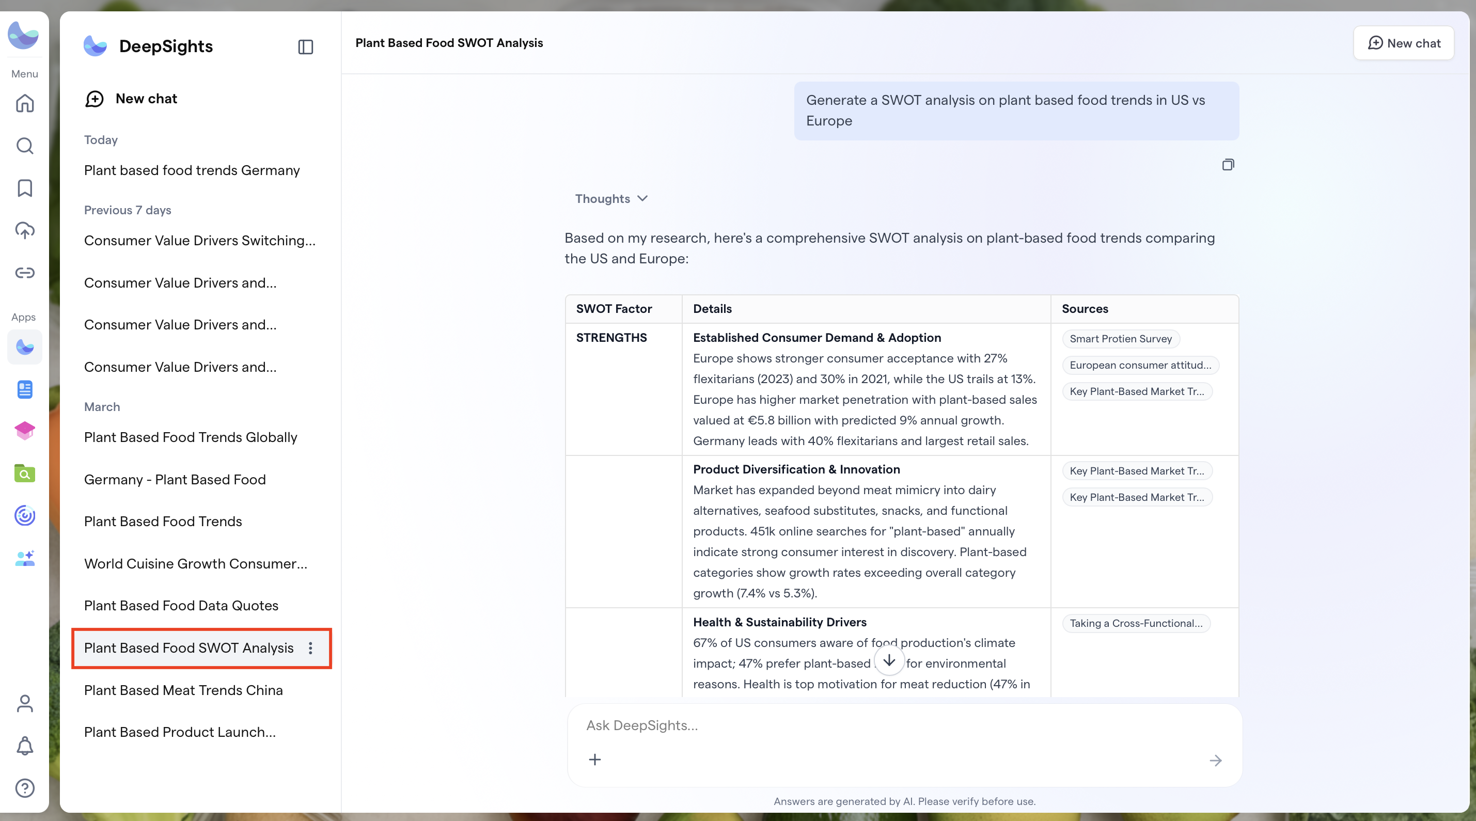Open chat Plant Based Meat Trends China
This screenshot has height=821, width=1476.
coord(183,690)
